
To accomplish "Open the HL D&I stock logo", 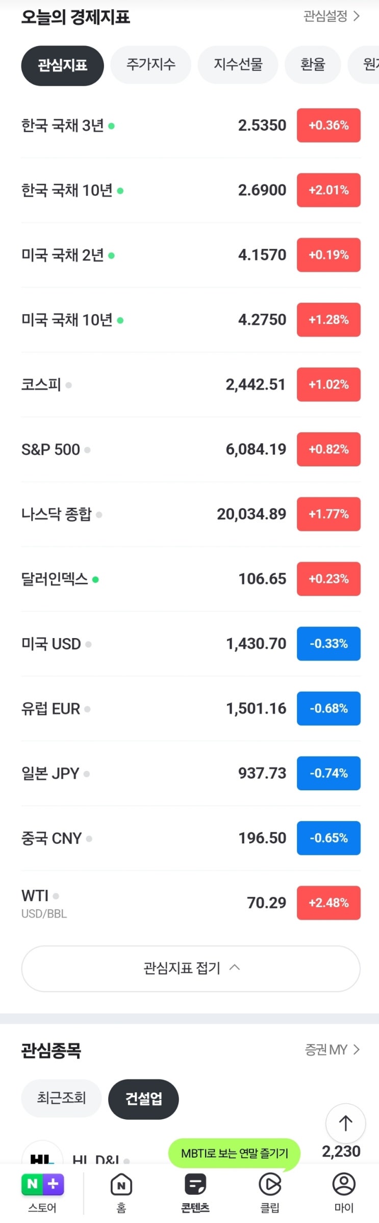I will [x=42, y=1155].
